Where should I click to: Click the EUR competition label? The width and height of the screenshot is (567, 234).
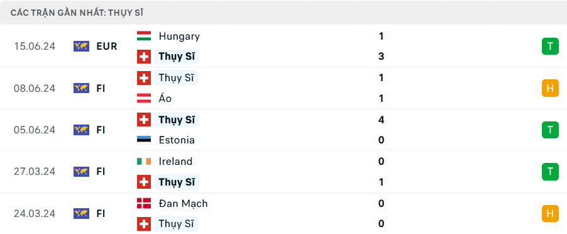[x=107, y=47]
